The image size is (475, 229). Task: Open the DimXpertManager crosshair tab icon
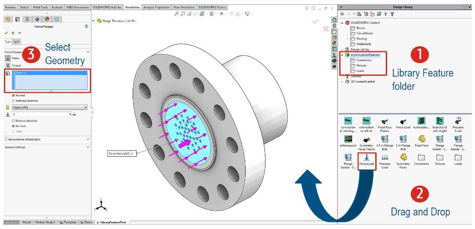(x=37, y=19)
